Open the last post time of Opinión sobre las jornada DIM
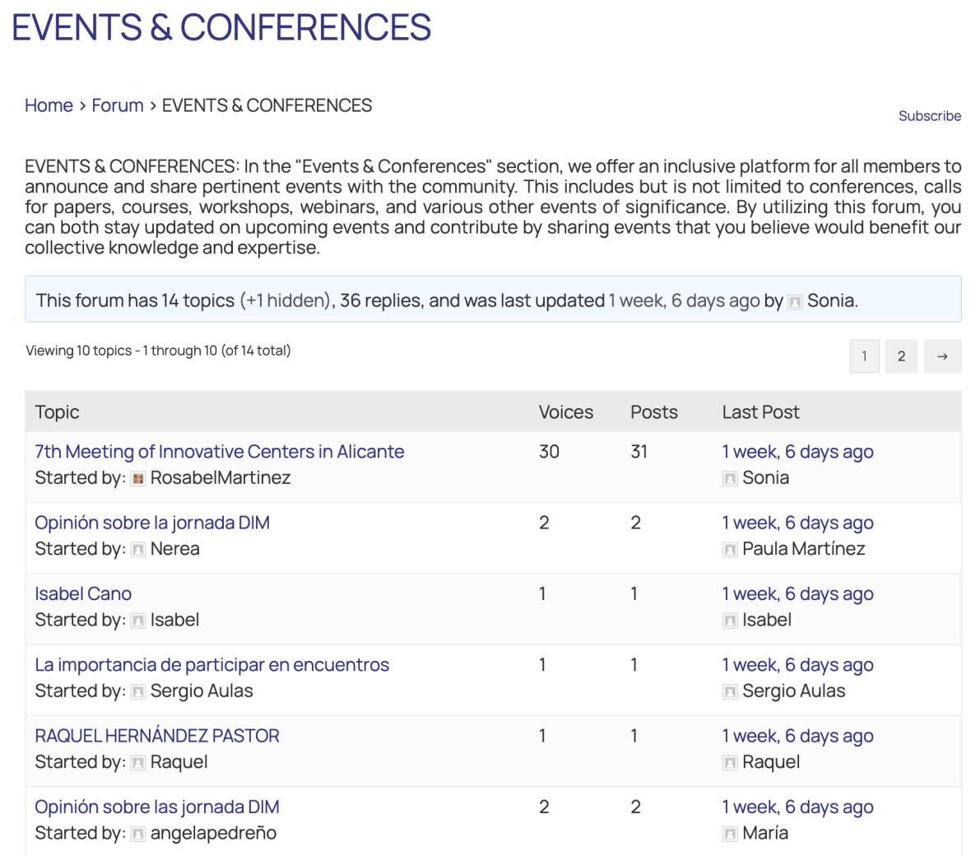The height and width of the screenshot is (856, 971). click(797, 807)
